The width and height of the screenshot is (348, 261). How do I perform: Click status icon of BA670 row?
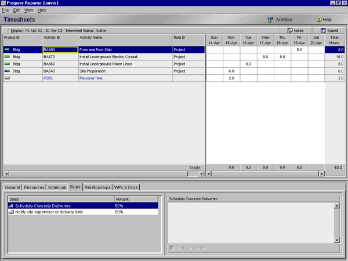(7, 57)
